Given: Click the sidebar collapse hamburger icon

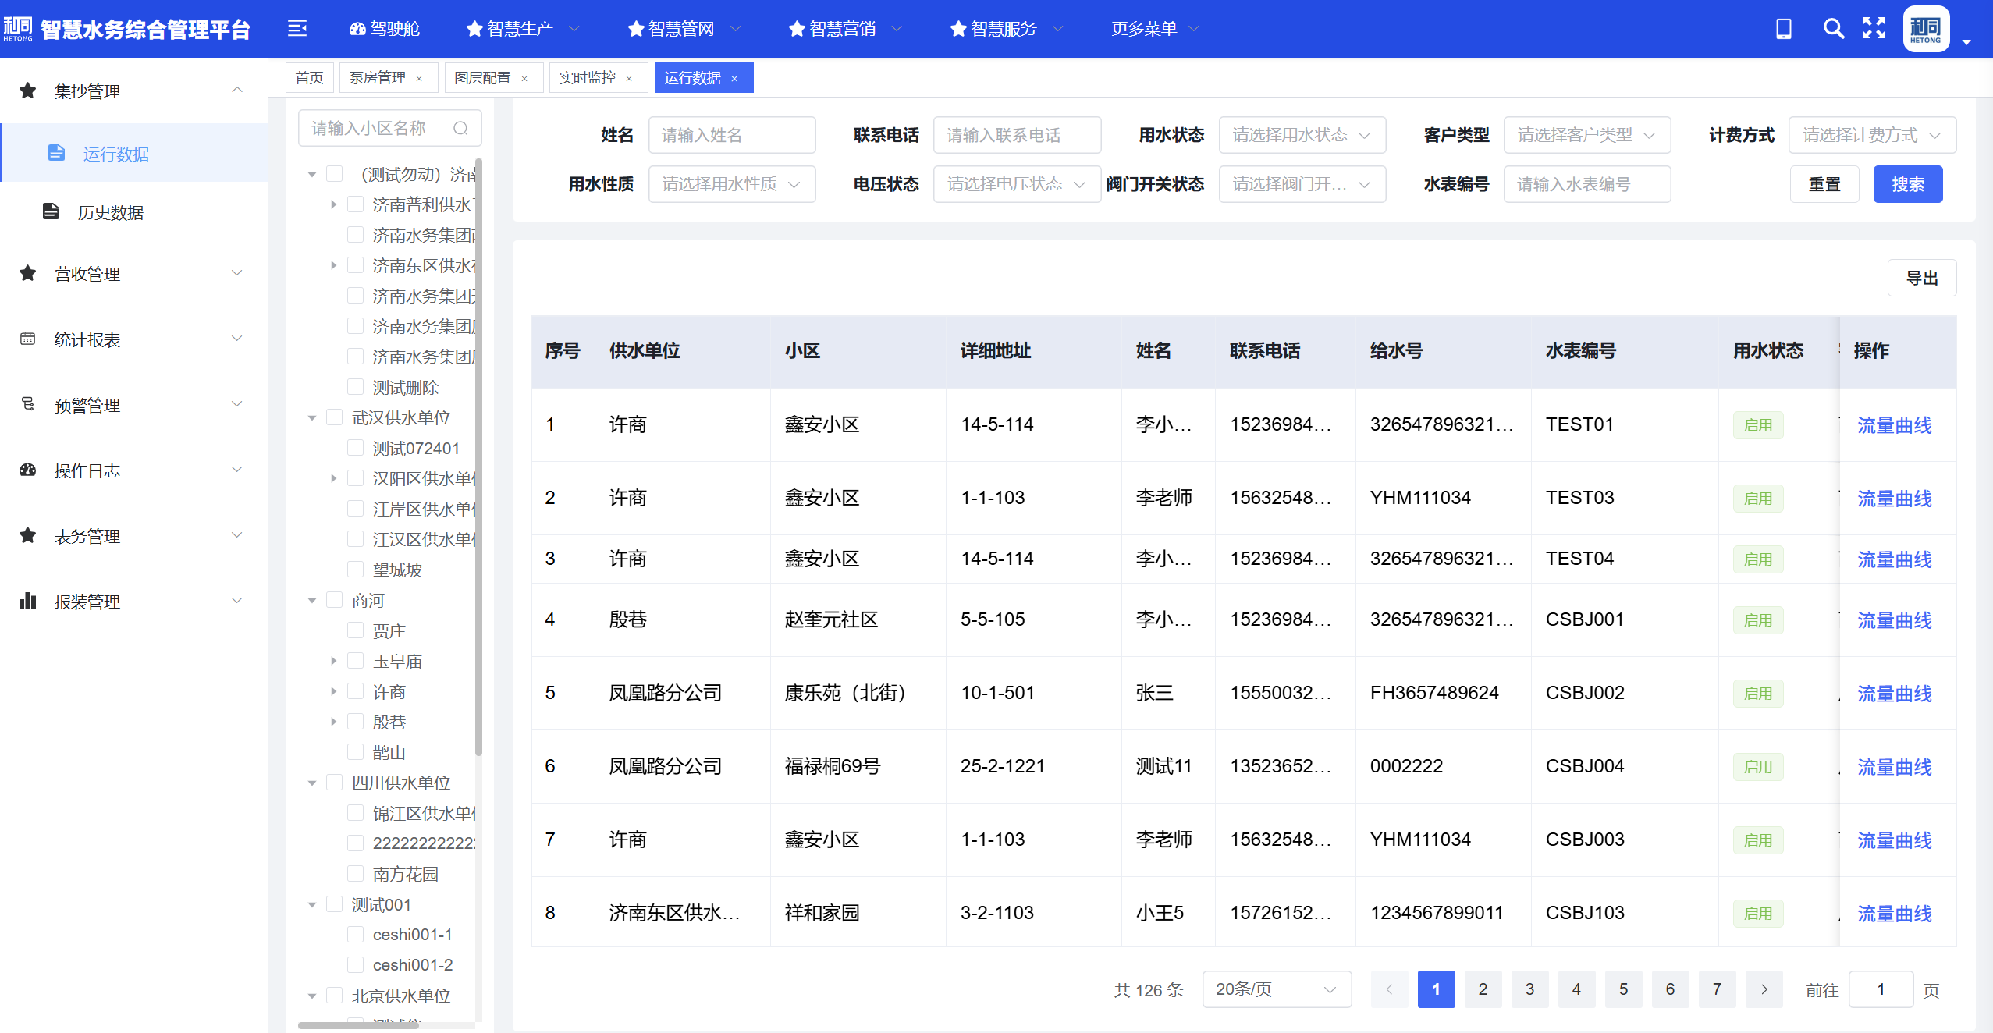Looking at the screenshot, I should [x=297, y=28].
